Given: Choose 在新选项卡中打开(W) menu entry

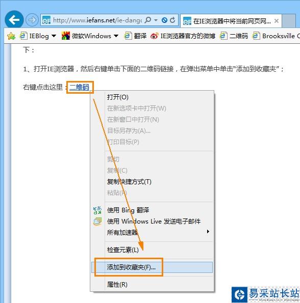Looking at the screenshot, I should [x=153, y=108].
